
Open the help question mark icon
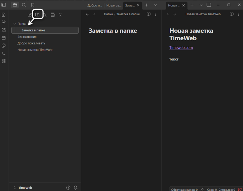pos(68,188)
